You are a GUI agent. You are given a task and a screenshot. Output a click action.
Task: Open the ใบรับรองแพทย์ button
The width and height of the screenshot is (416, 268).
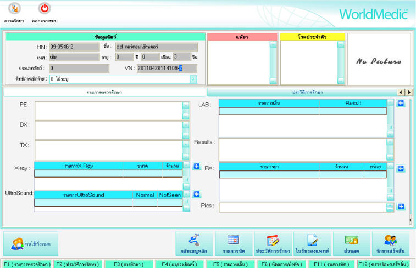(312, 244)
